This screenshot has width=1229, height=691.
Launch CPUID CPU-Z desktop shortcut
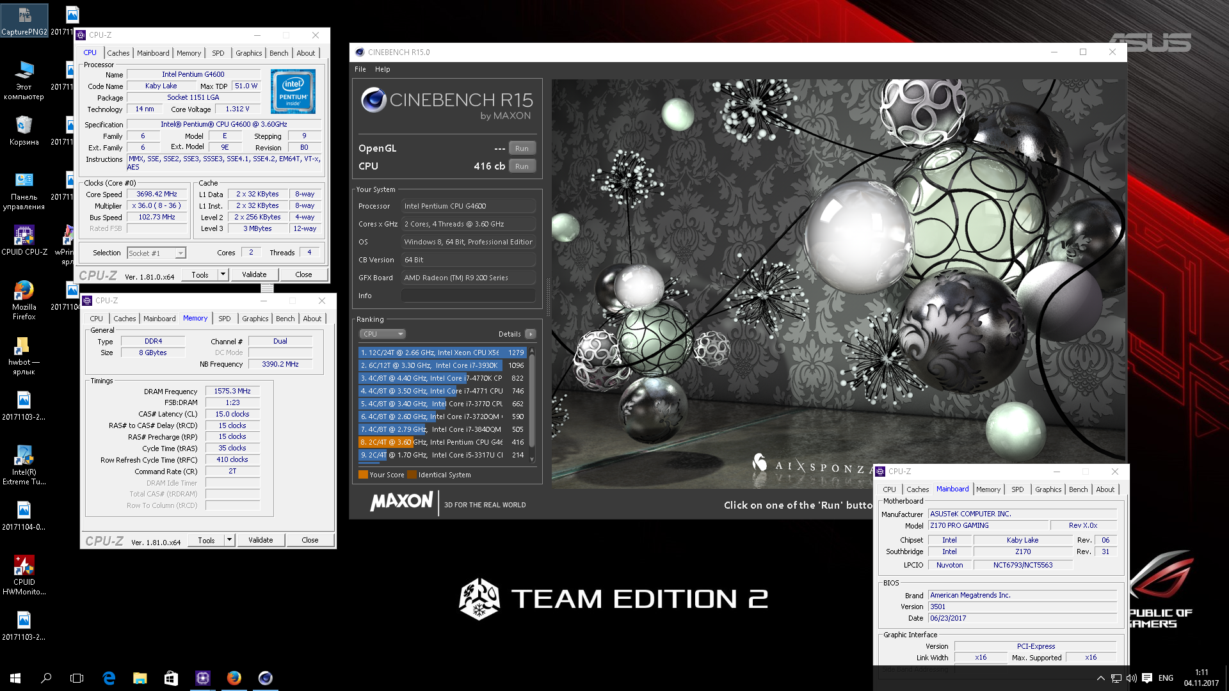click(x=24, y=241)
